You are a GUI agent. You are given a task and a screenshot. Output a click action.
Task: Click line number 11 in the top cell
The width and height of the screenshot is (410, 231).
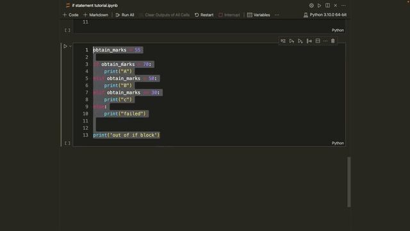(85, 22)
